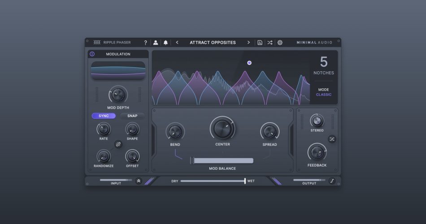The height and width of the screenshot is (224, 426).
Task: Click the DRY label
Action: click(x=175, y=181)
